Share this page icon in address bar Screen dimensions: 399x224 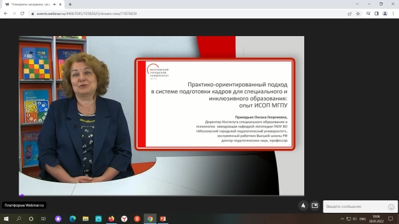[x=350, y=14]
